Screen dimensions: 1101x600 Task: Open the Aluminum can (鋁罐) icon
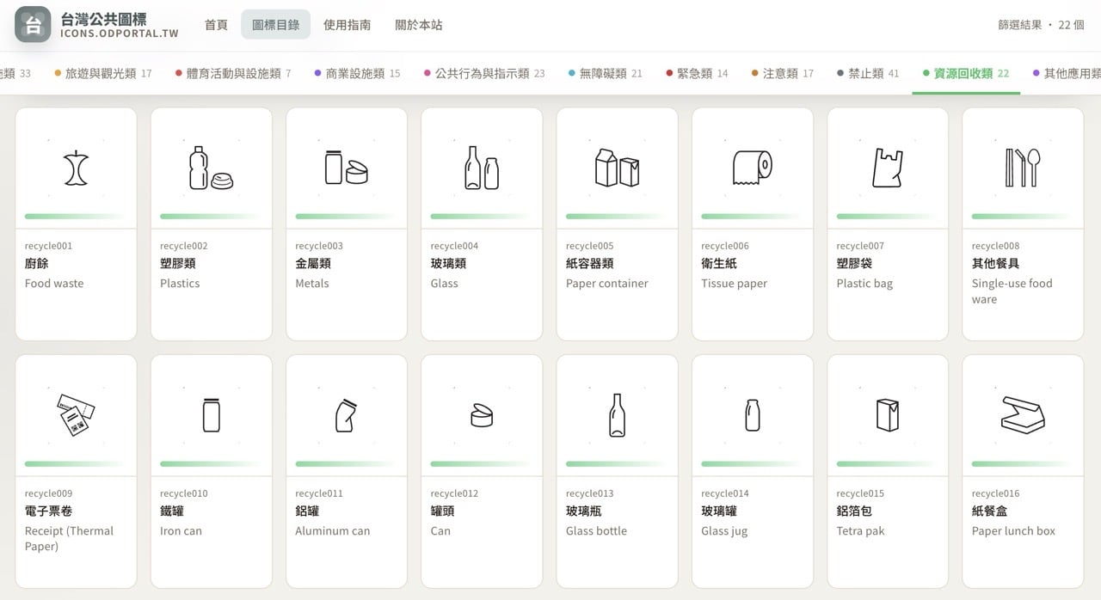[346, 413]
